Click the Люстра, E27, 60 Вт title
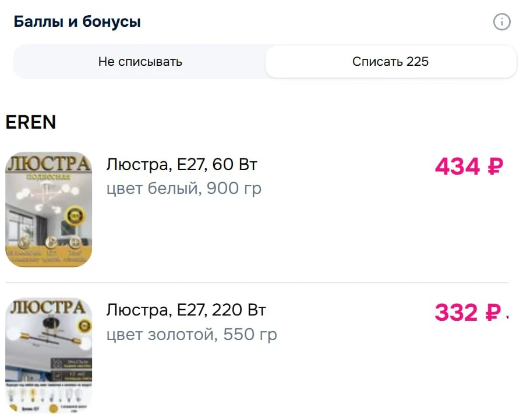523x418 pixels. pyautogui.click(x=181, y=165)
